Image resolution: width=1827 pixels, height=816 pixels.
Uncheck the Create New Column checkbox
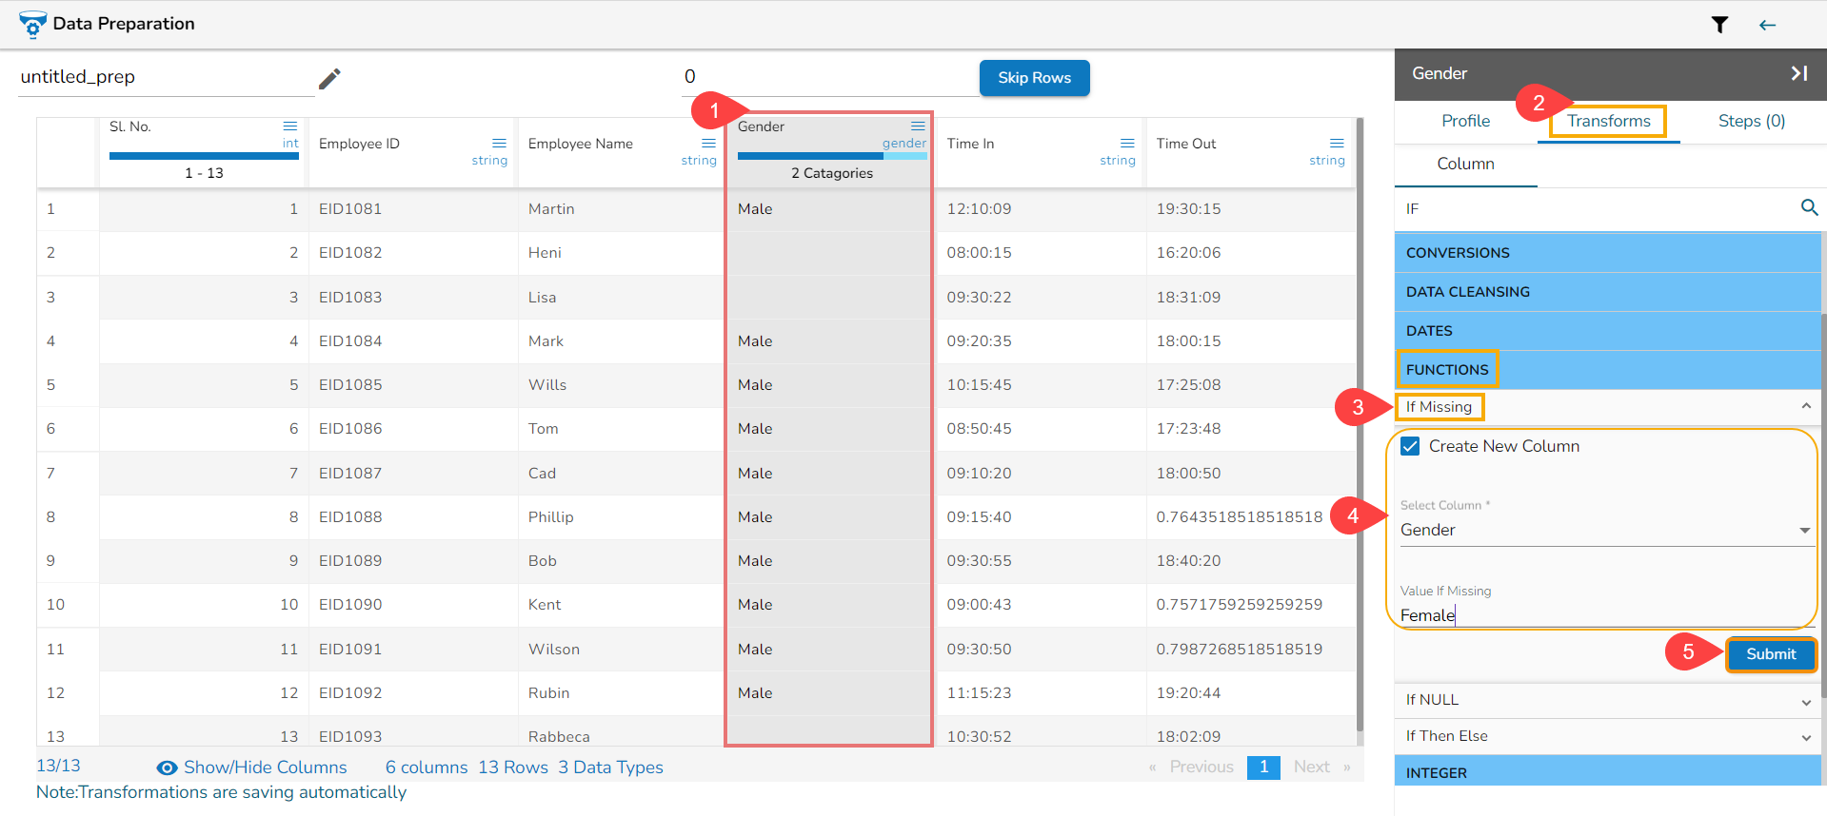pyautogui.click(x=1410, y=446)
